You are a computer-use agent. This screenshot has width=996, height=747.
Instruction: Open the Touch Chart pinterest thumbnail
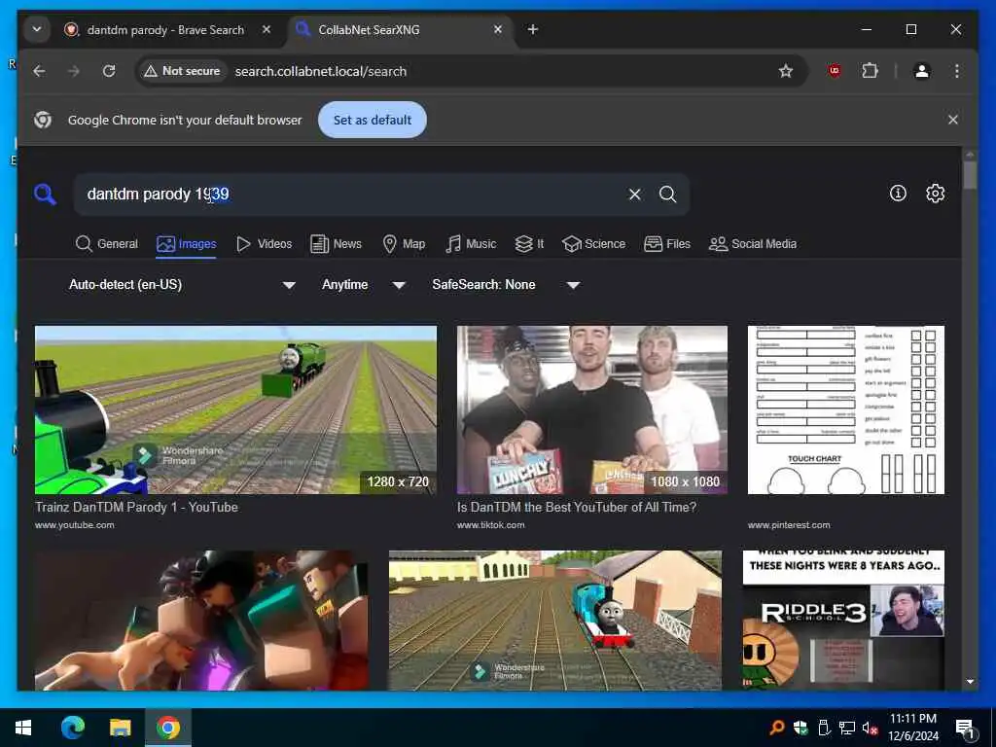coord(846,409)
